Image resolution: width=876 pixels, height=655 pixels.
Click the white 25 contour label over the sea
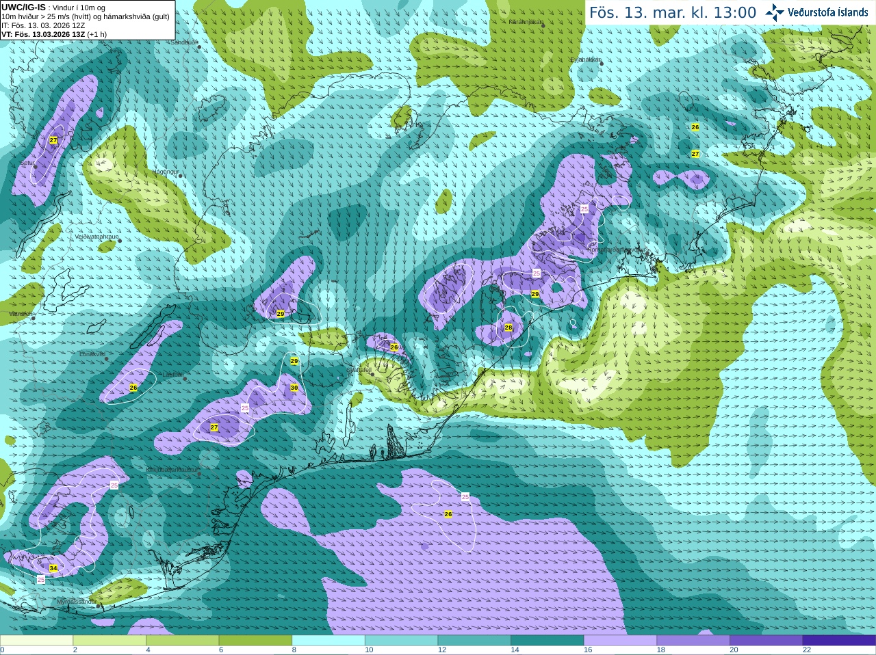click(465, 497)
